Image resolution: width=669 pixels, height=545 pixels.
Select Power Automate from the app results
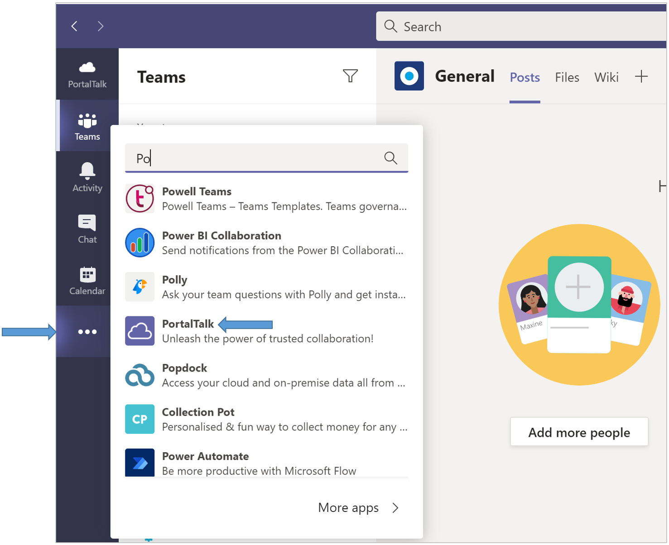click(267, 463)
